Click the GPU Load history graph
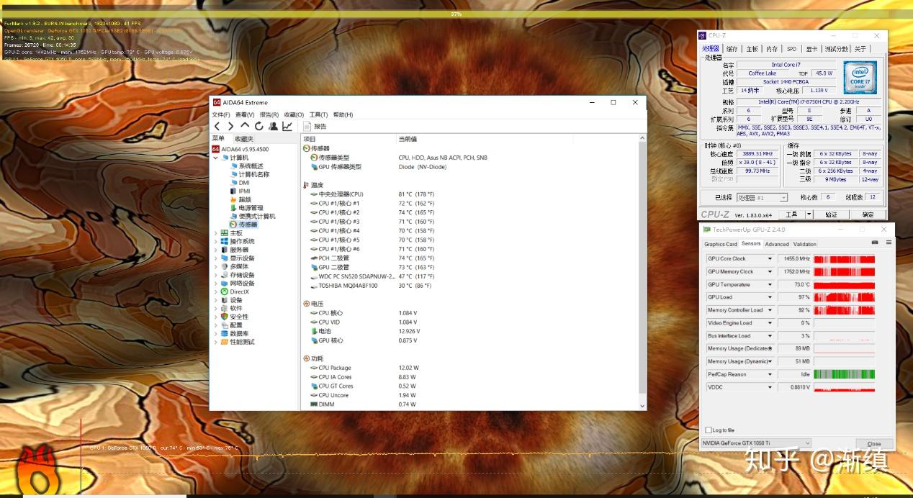The width and height of the screenshot is (913, 498). 845,297
